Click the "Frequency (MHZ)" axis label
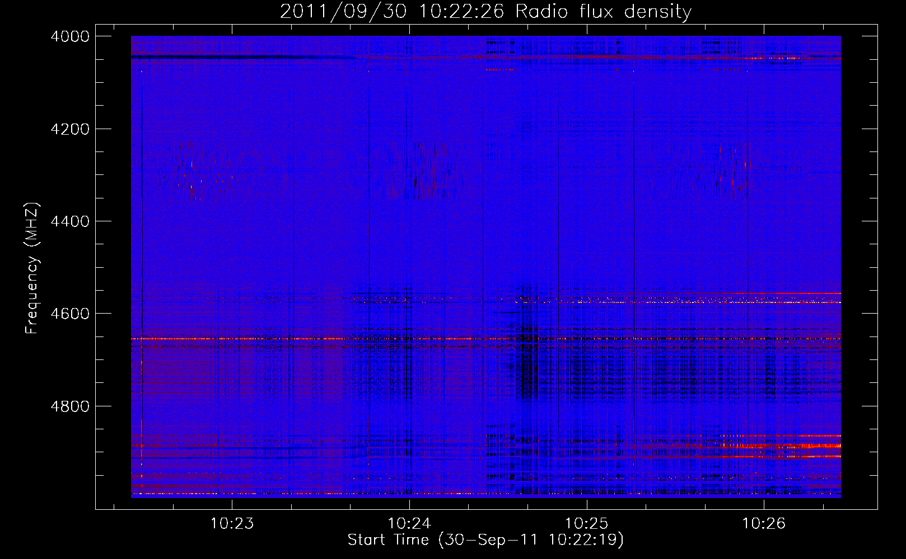This screenshot has height=559, width=906. point(32,268)
